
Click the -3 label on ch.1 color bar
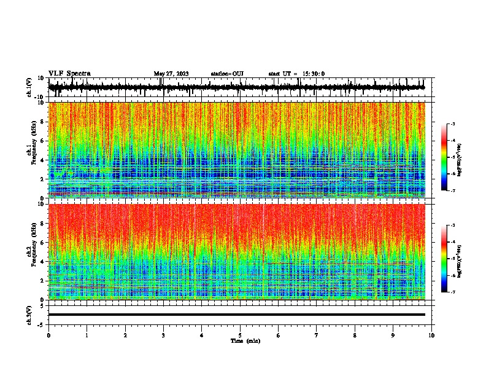pos(452,123)
